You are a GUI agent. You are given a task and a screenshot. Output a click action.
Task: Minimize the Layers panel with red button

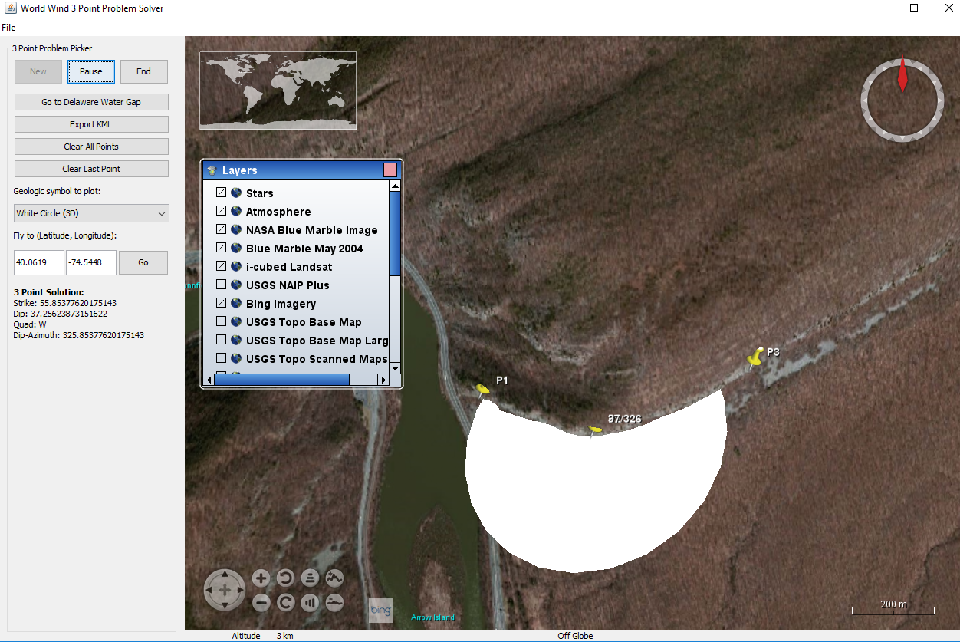click(390, 170)
